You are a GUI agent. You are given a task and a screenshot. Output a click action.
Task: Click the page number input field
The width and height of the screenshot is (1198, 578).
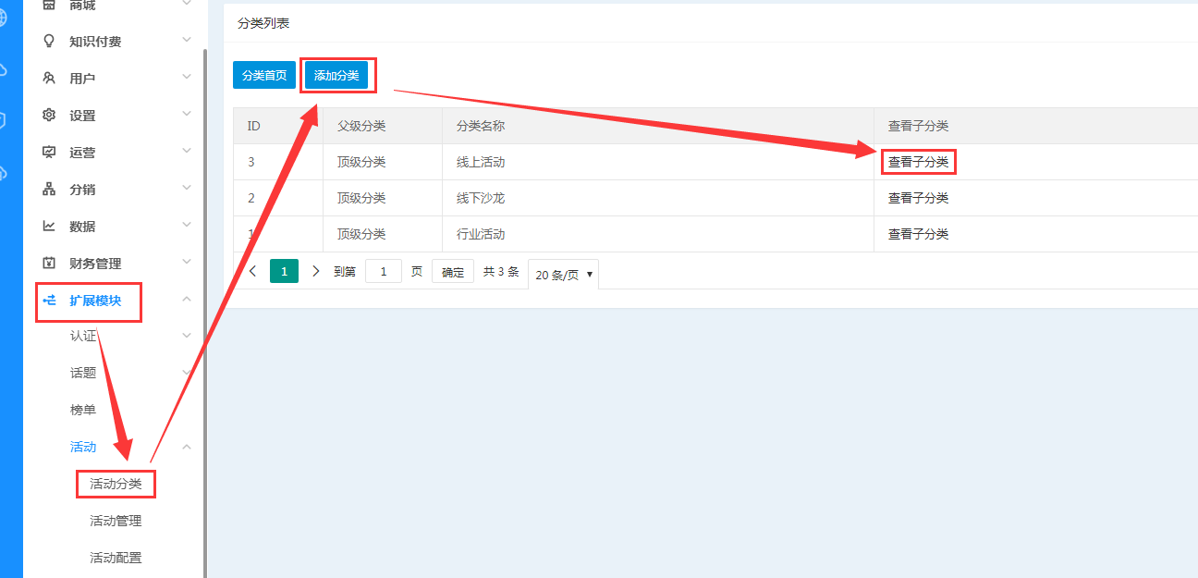(384, 271)
